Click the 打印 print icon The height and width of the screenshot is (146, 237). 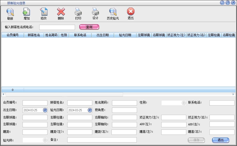[78, 12]
